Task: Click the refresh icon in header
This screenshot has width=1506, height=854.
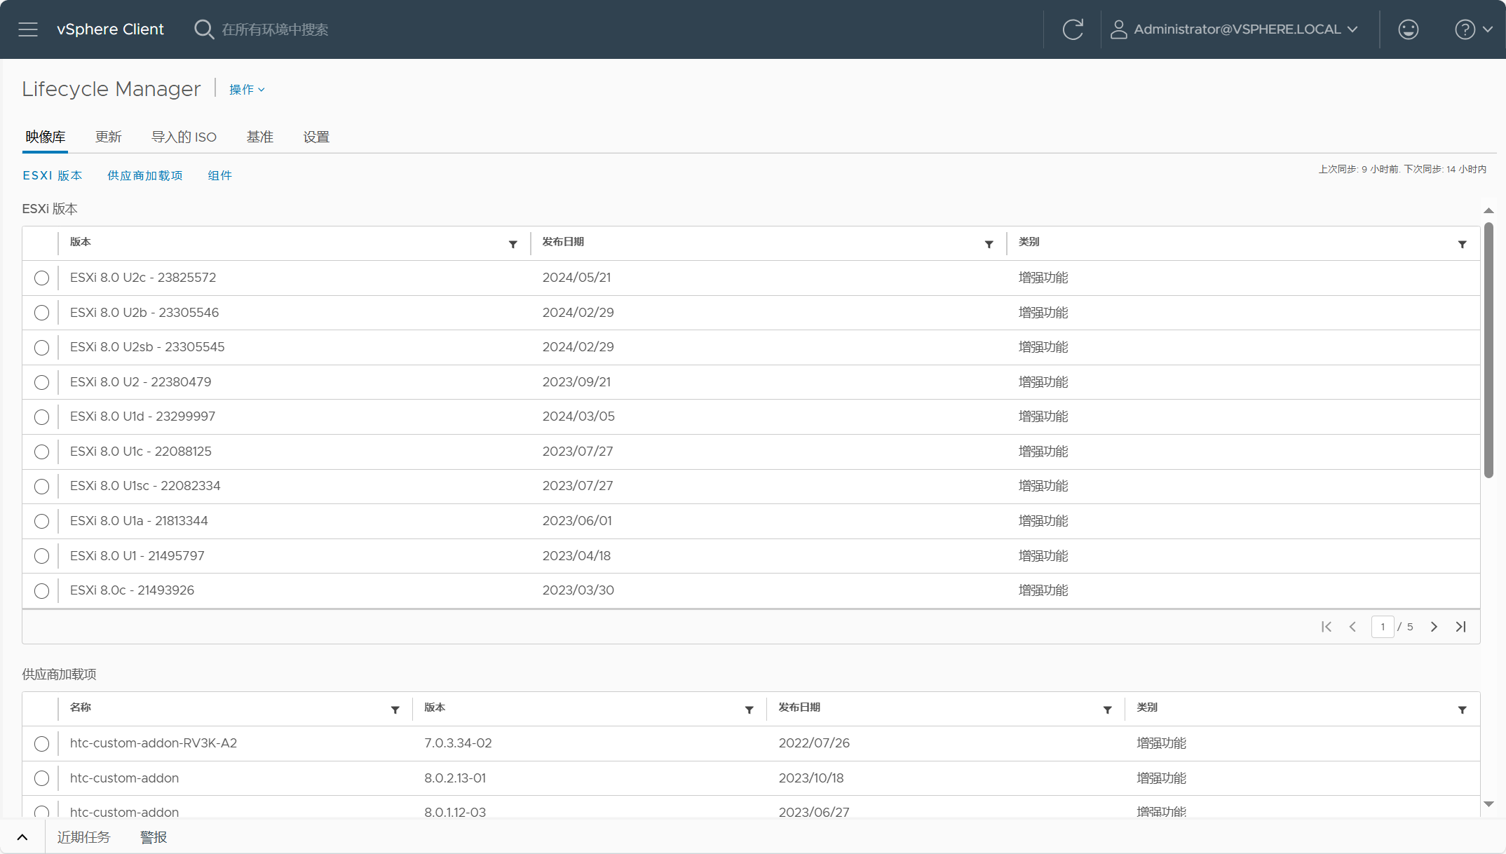Action: pos(1073,29)
